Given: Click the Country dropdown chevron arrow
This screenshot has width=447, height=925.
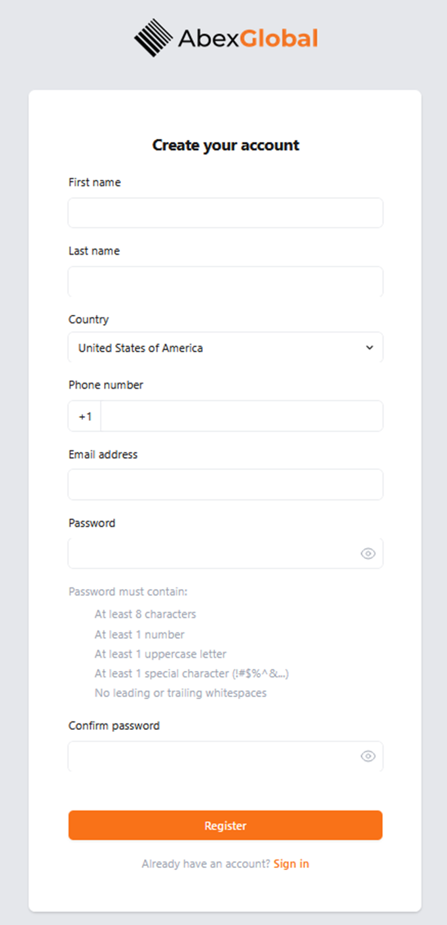Looking at the screenshot, I should (x=369, y=348).
